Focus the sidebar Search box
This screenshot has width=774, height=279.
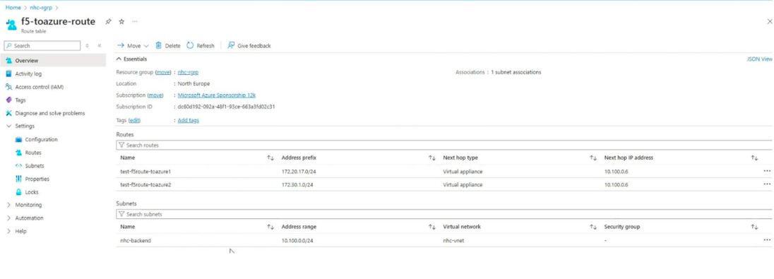(x=42, y=45)
